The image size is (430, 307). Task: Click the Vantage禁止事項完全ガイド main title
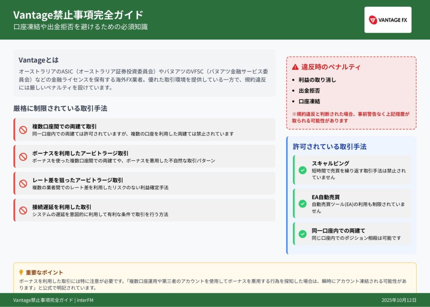point(78,15)
